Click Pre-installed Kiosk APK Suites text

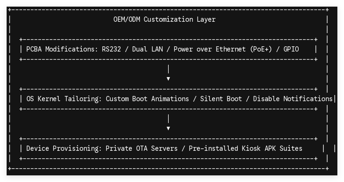point(246,148)
